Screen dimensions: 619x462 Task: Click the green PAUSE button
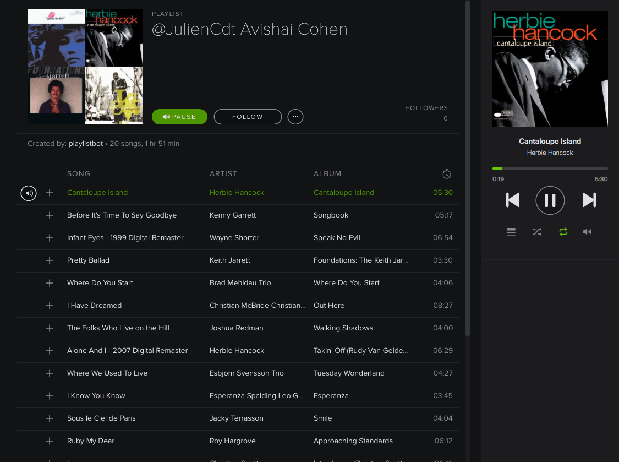point(179,117)
